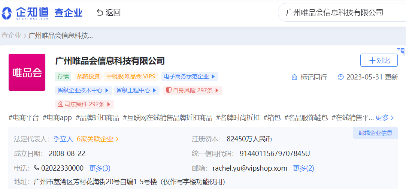
Task: Click company title 广州唯品会信息科技有限公司 heading
Action: coord(110,61)
